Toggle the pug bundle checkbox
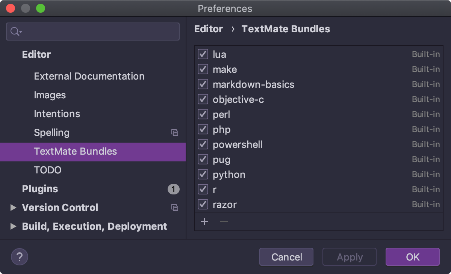Viewport: 451px width, 274px height. (x=203, y=159)
